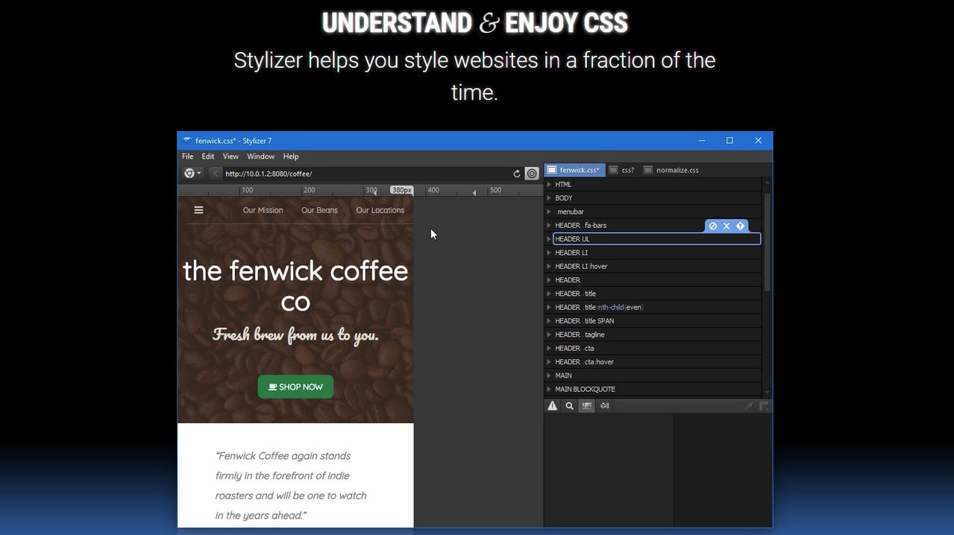Open the File menu
This screenshot has width=954, height=535.
(187, 156)
